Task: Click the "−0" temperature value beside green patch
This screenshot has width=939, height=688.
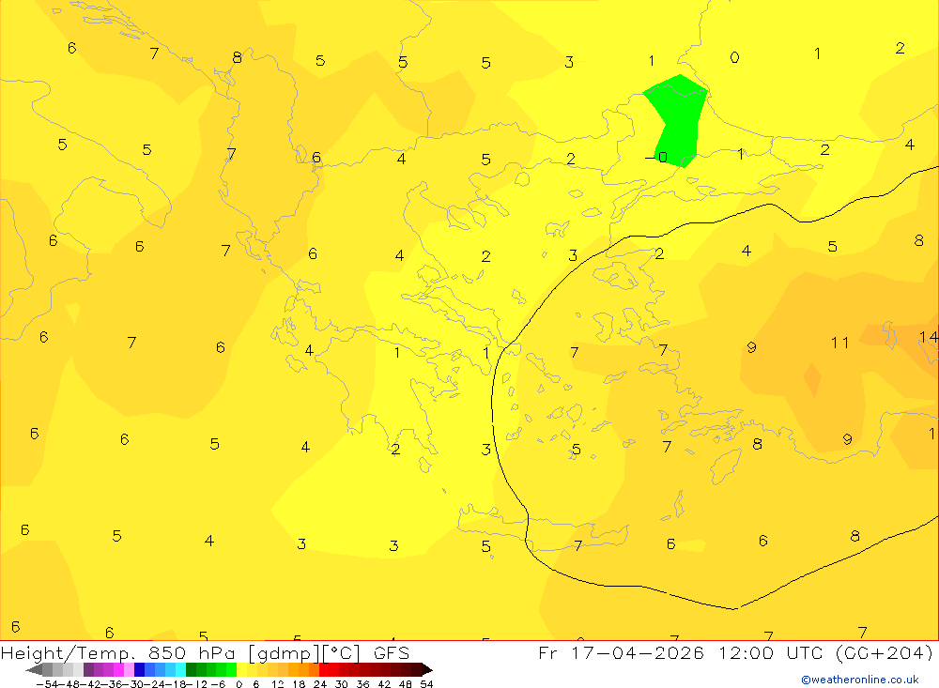Action: pyautogui.click(x=655, y=158)
